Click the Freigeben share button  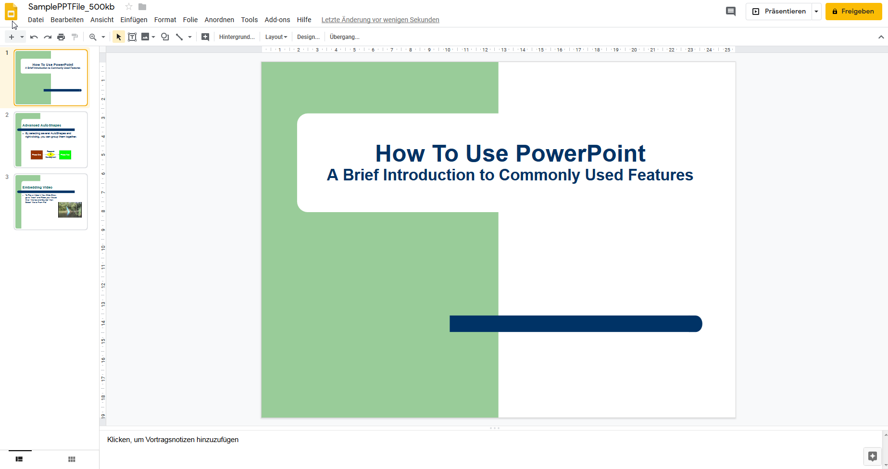(853, 12)
